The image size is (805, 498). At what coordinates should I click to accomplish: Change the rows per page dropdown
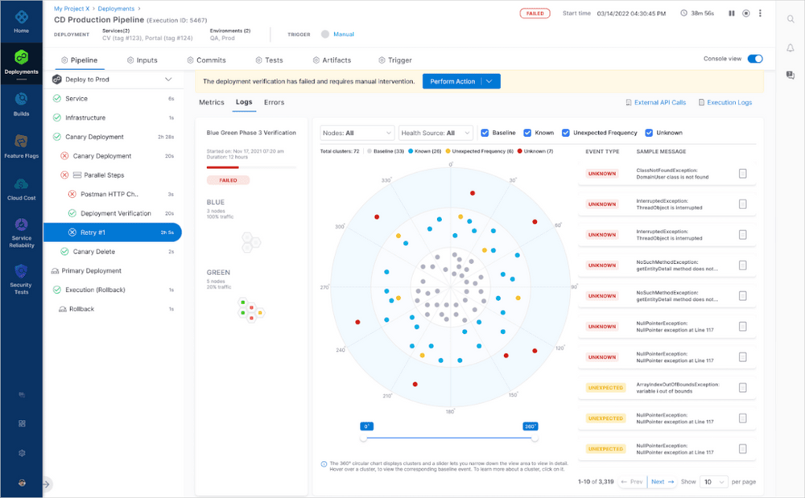click(714, 482)
